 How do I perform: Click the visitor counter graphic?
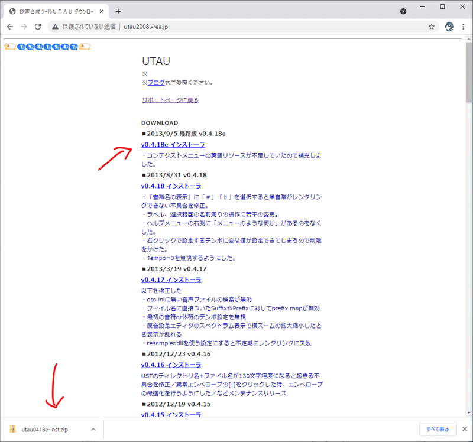pos(47,47)
